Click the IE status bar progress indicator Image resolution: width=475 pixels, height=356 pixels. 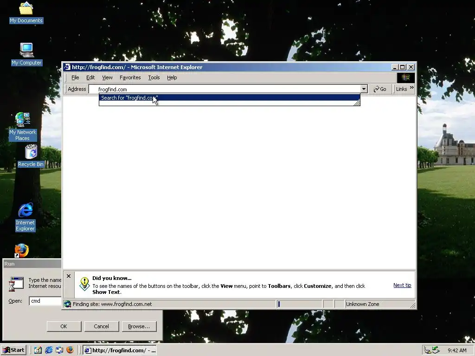[x=299, y=304]
